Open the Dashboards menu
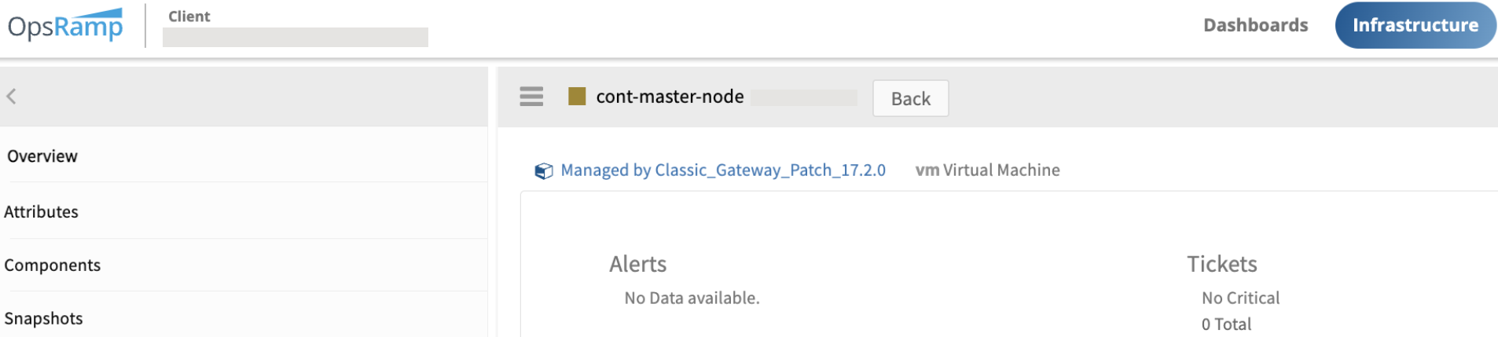 tap(1255, 25)
